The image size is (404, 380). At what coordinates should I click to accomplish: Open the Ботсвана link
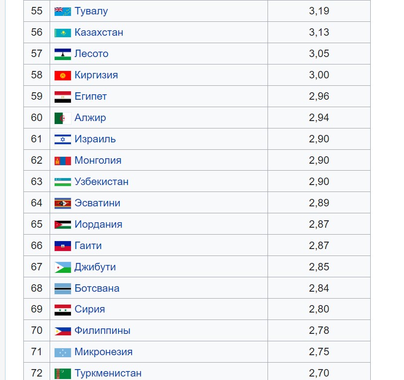coord(97,288)
